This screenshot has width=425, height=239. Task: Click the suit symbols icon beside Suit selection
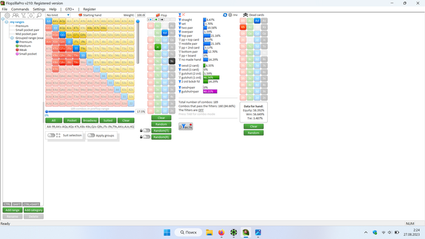[x=58, y=135]
